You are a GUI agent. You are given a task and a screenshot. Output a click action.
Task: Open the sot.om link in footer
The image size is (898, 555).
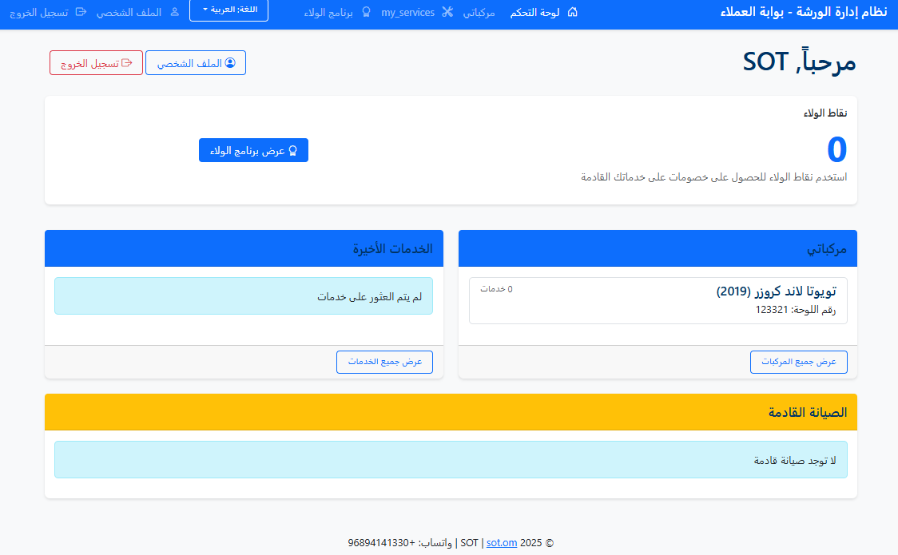tap(502, 543)
